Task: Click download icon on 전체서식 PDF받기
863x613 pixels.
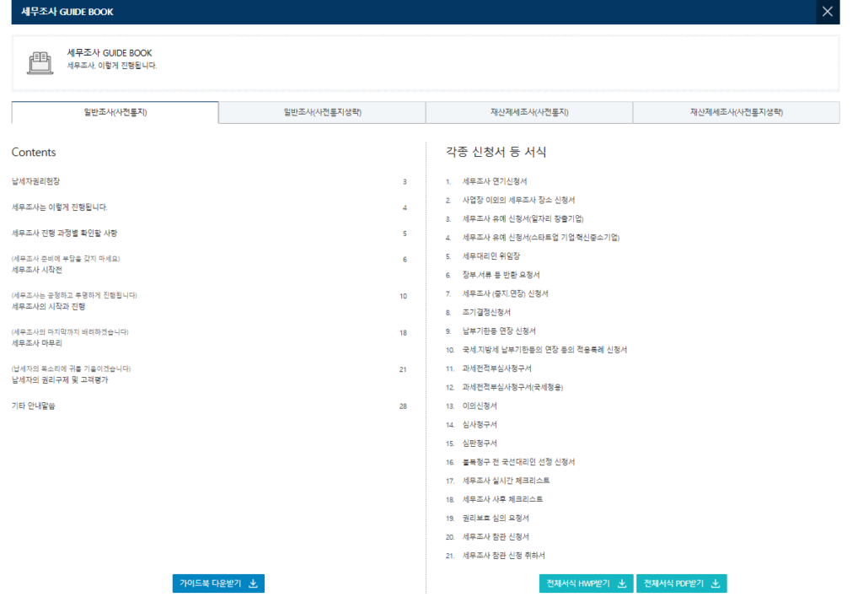Action: tap(716, 583)
